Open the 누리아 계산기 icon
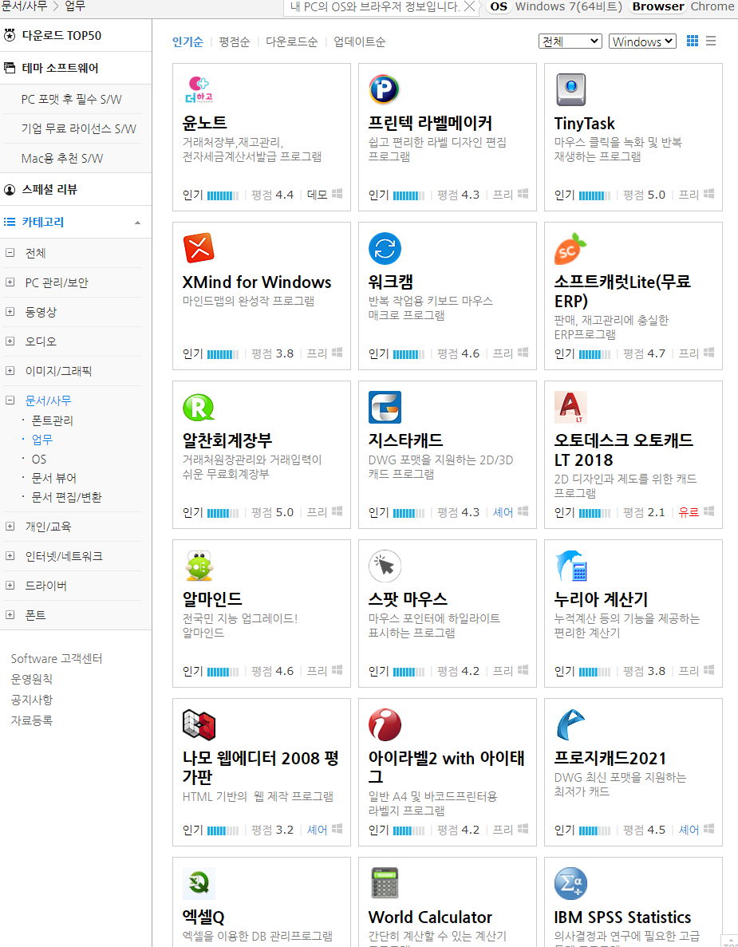 tap(570, 566)
